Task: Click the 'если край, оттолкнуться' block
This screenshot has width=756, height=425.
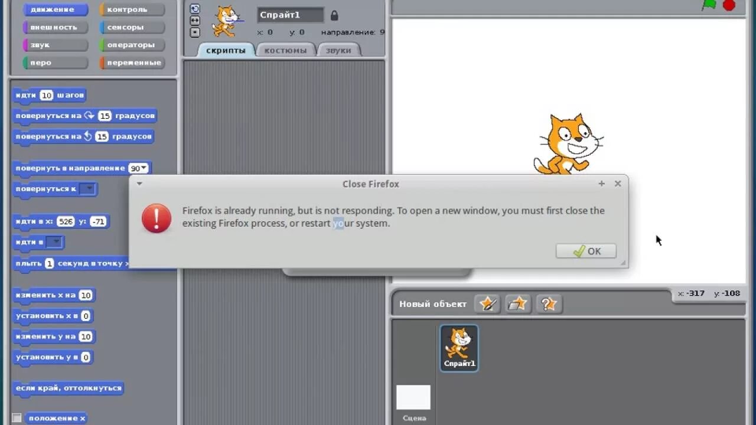Action: (x=69, y=388)
